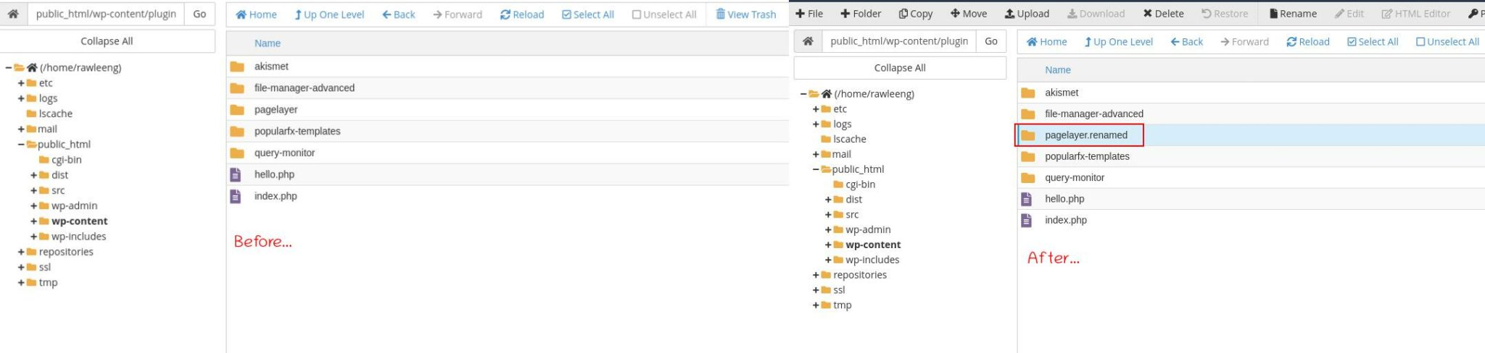This screenshot has height=353, width=1485.
Task: Expand wp-admin in the Before panel tree
Action: [34, 206]
